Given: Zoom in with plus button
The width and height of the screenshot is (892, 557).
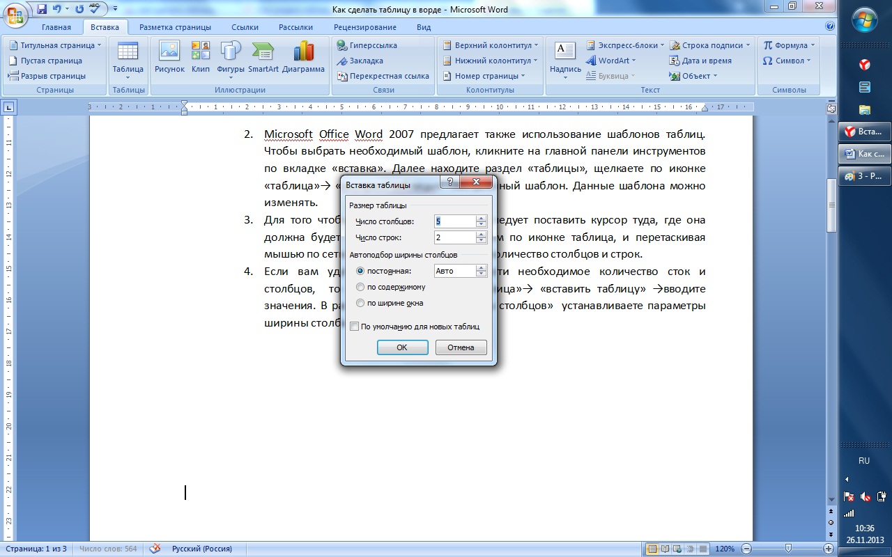Looking at the screenshot, I should point(828,549).
